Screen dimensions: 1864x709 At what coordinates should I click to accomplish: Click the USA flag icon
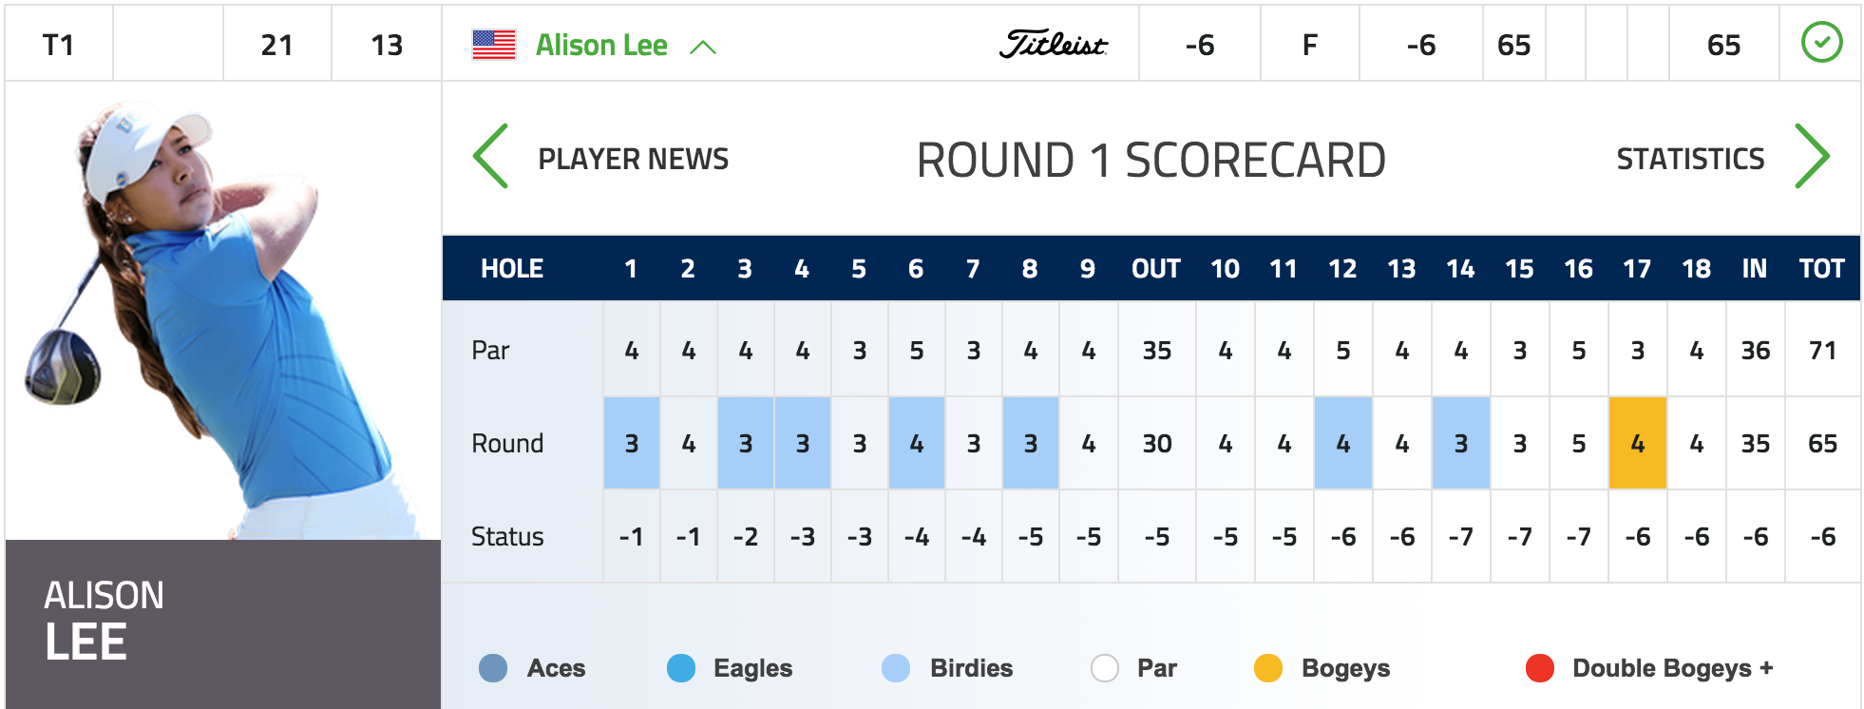(x=494, y=45)
